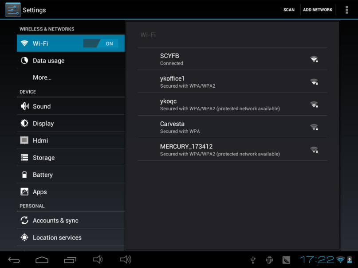The width and height of the screenshot is (358, 268).
Task: Click the Data usage pie icon
Action: [24, 60]
